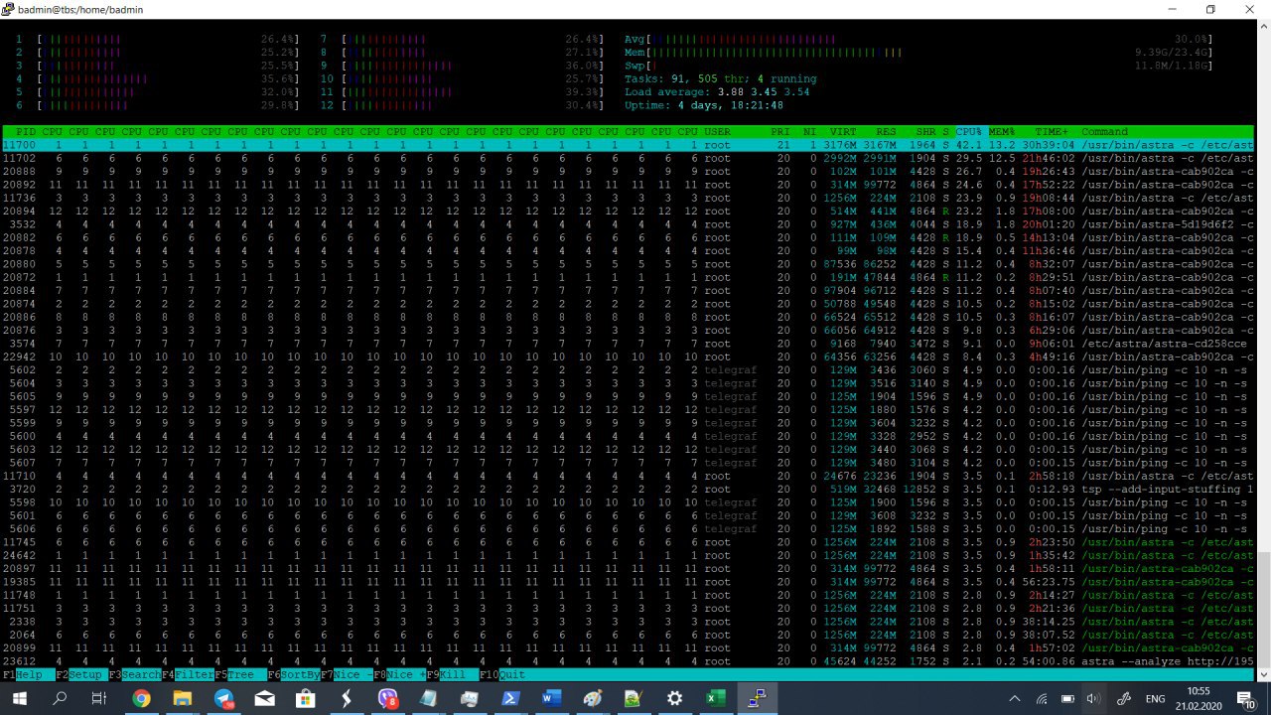Open the Action Center notifications icon
The height and width of the screenshot is (715, 1271).
tap(1245, 698)
